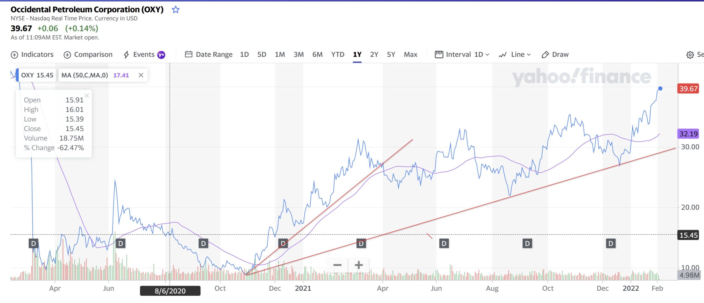This screenshot has height=303, width=704.
Task: Click the MA (50,C,MA,0) indicator label
Action: click(x=84, y=75)
